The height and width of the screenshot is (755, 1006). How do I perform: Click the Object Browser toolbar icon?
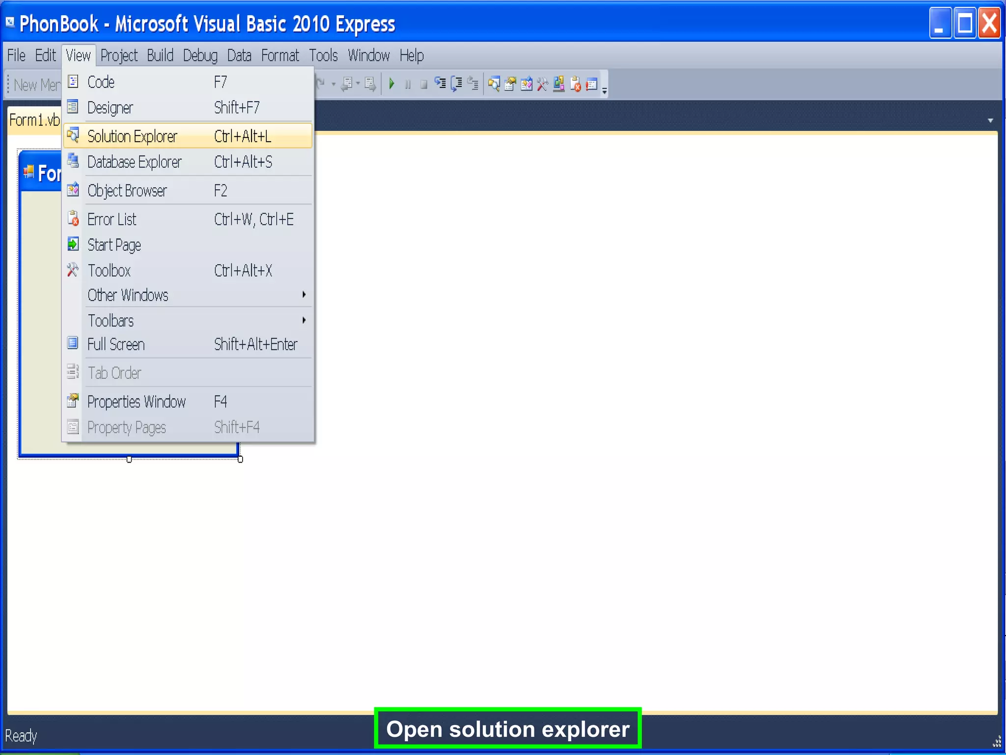[x=527, y=84]
